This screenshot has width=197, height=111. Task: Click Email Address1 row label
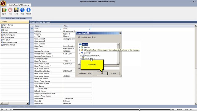click(x=40, y=39)
